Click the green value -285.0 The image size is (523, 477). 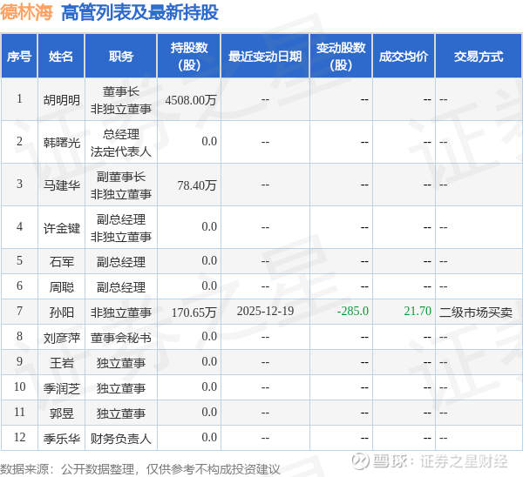[x=352, y=311]
